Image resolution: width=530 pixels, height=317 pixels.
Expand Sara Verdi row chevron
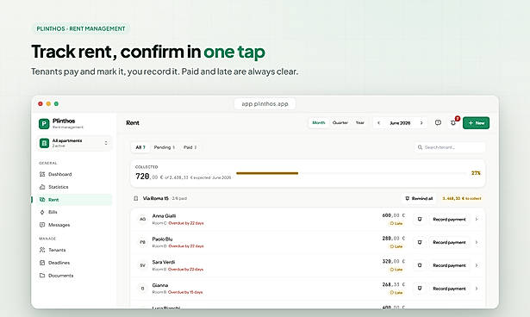[477, 265]
